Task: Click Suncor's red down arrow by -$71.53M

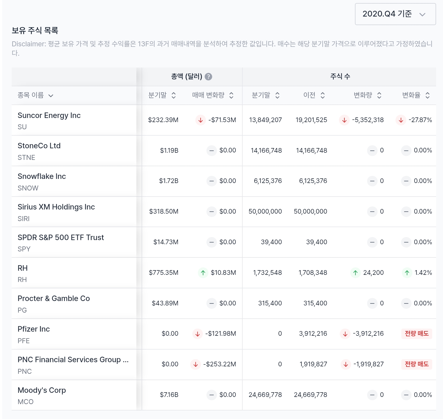Action: point(201,120)
